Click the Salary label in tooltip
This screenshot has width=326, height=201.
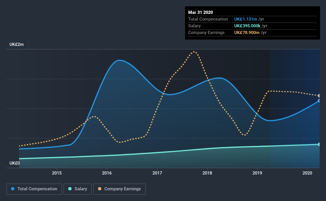click(195, 26)
